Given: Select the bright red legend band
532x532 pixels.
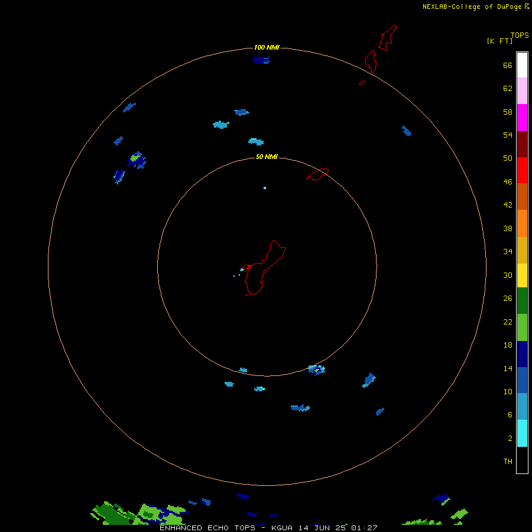Looking at the screenshot, I should pyautogui.click(x=522, y=170).
